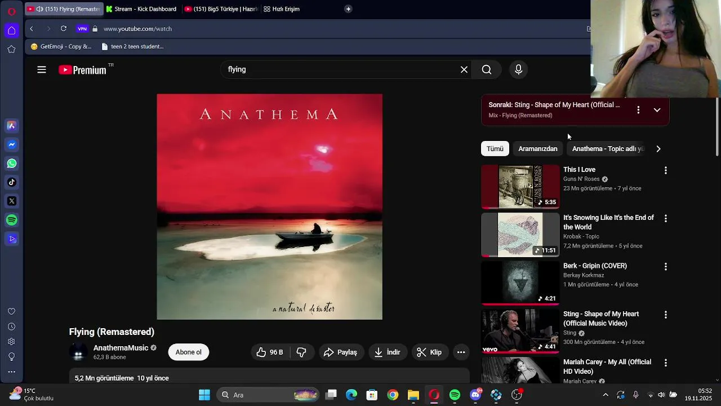Viewport: 721px width, 406px height.
Task: Open teen 2 teen student bookmark
Action: tap(132, 47)
